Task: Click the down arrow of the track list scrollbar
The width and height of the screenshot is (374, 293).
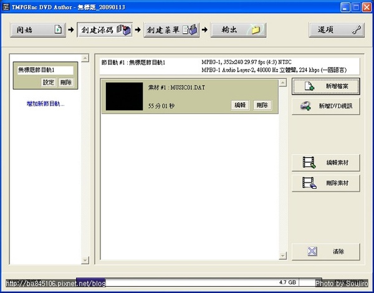Action: tap(85, 260)
